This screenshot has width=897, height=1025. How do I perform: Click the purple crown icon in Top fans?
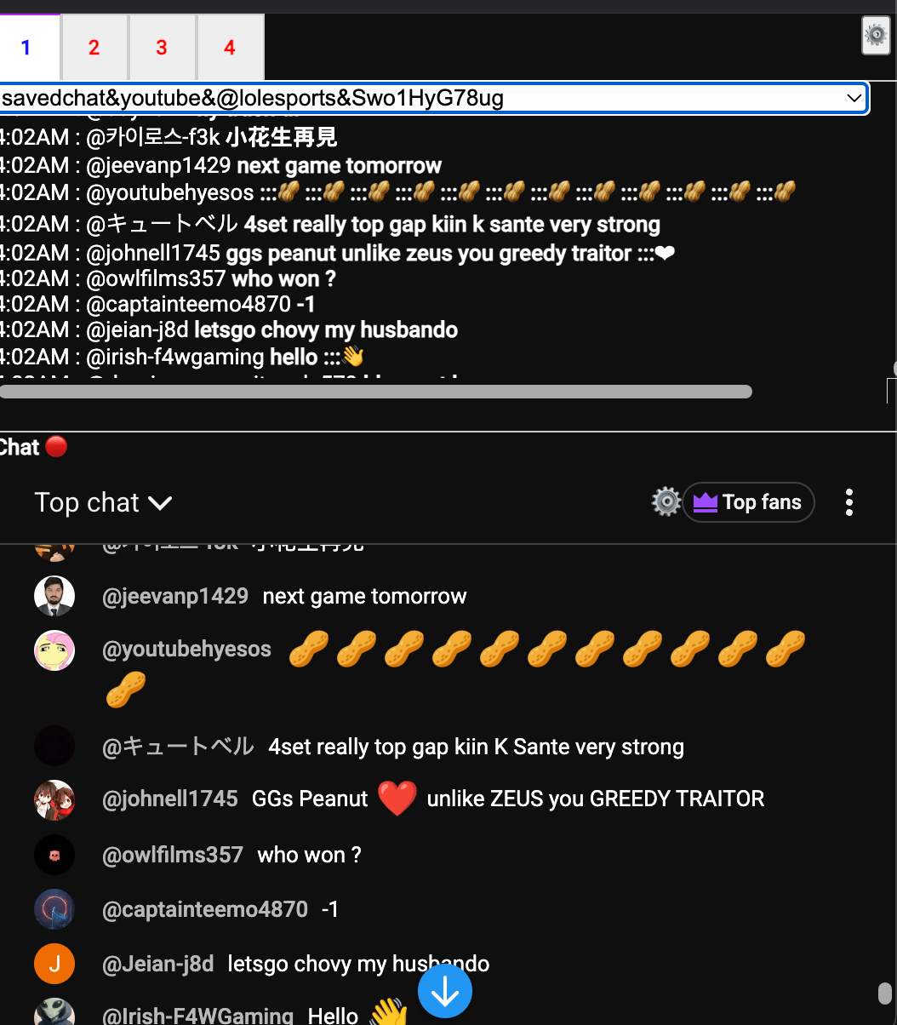tap(706, 502)
